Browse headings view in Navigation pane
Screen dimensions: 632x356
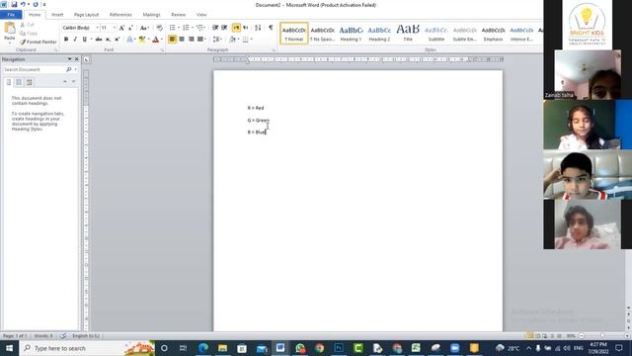coord(9,82)
